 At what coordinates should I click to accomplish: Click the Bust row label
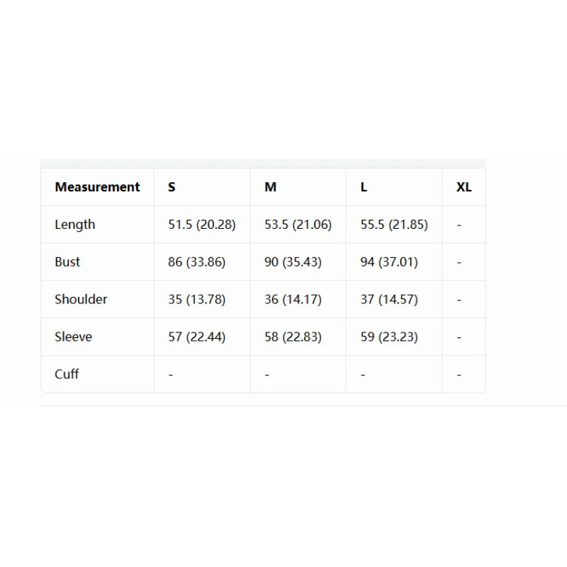pos(67,262)
